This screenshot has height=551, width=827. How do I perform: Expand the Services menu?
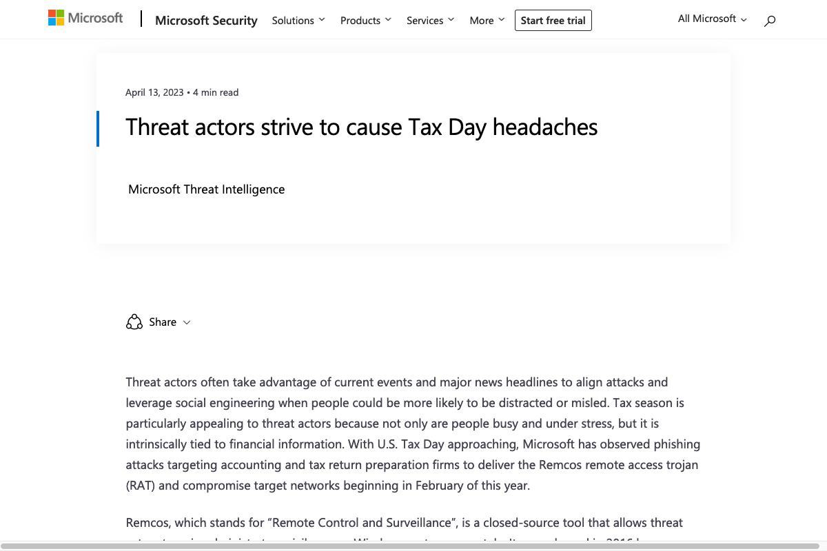(431, 20)
